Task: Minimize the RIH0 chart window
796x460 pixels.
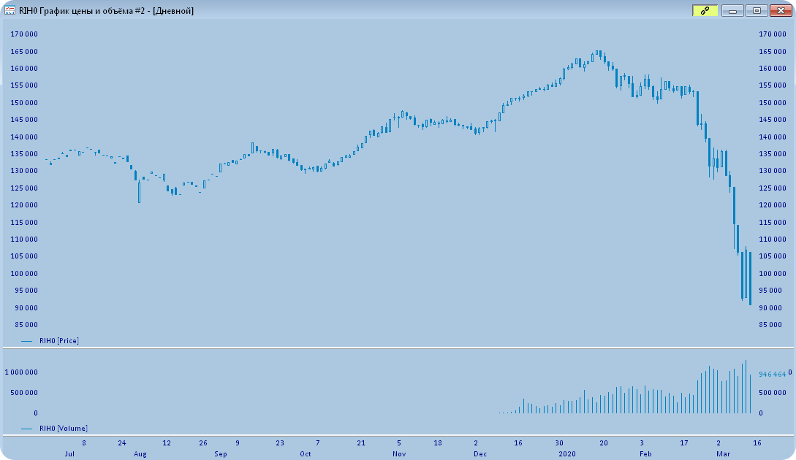Action: [732, 10]
